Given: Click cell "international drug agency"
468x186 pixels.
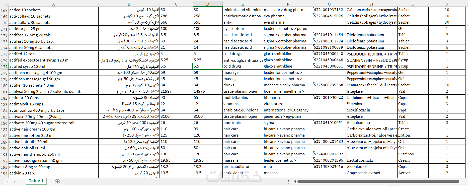Looking at the screenshot, I should (x=288, y=110).
